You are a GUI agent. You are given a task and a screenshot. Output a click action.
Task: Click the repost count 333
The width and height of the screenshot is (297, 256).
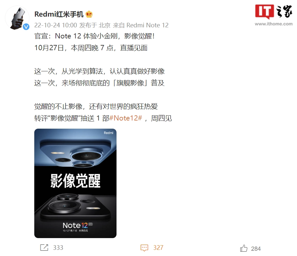pyautogui.click(x=58, y=248)
